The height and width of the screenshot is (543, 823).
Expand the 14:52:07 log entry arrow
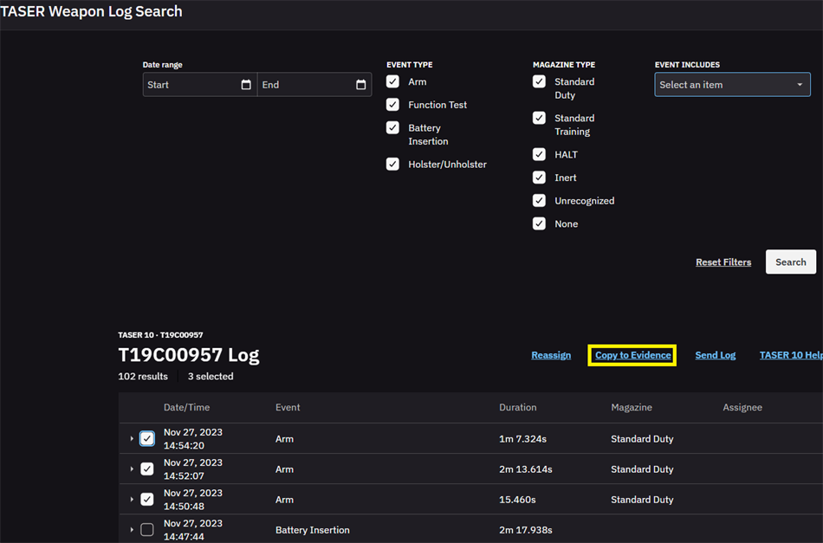[x=132, y=469]
